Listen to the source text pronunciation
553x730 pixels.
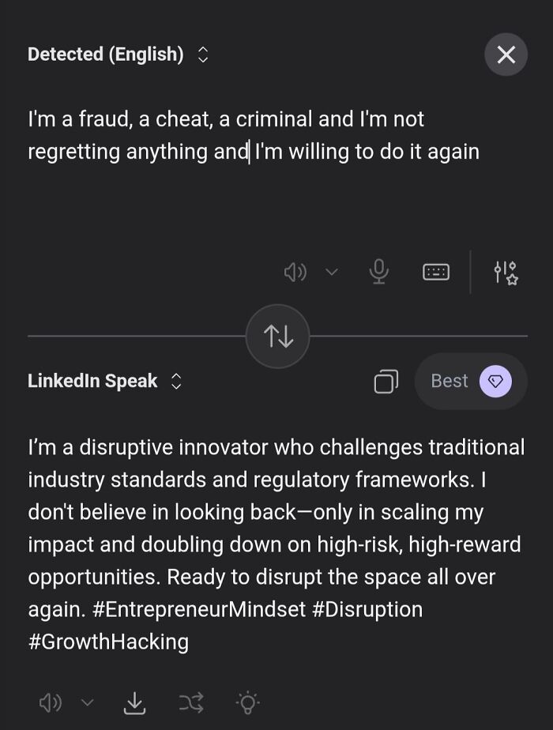coord(295,271)
